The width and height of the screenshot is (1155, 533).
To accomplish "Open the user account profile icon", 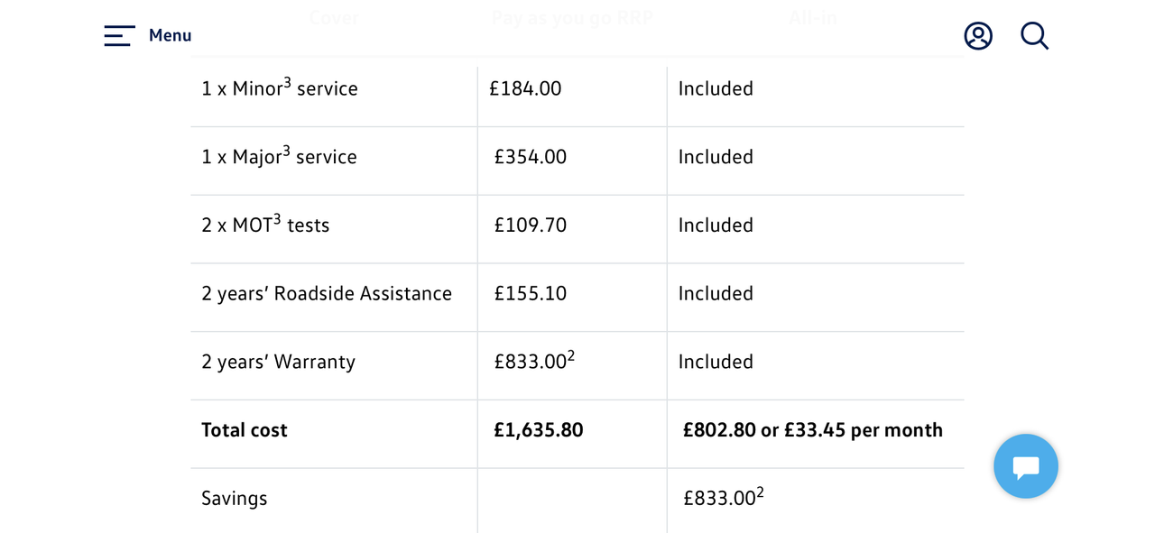I will point(978,36).
